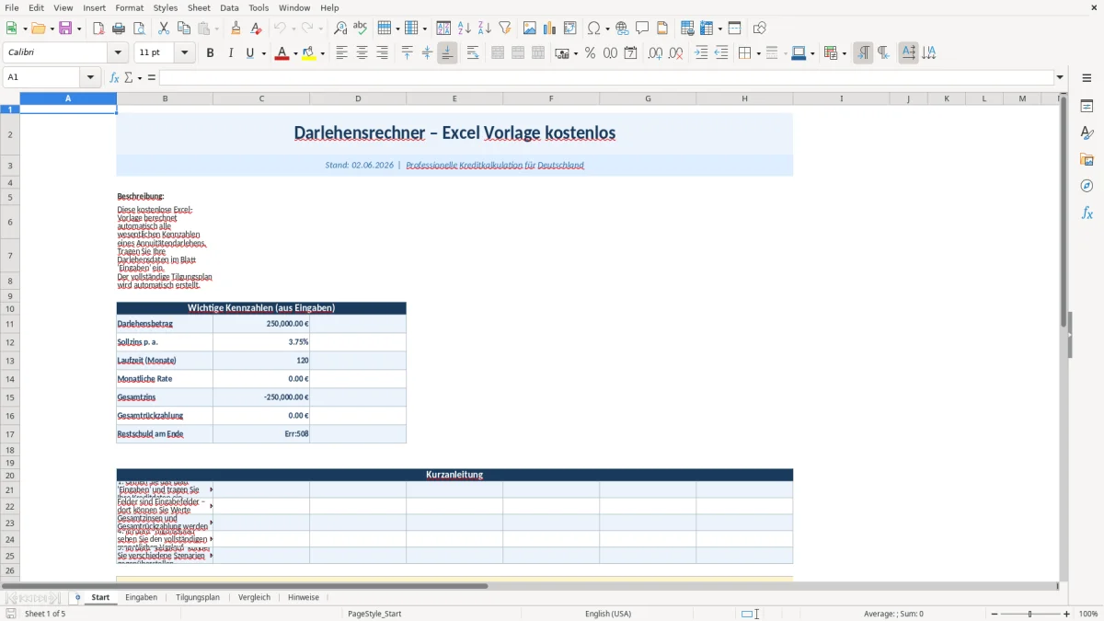Toggle Left-to-Right text direction
Viewport: 1104px width, 621px height.
pos(863,53)
